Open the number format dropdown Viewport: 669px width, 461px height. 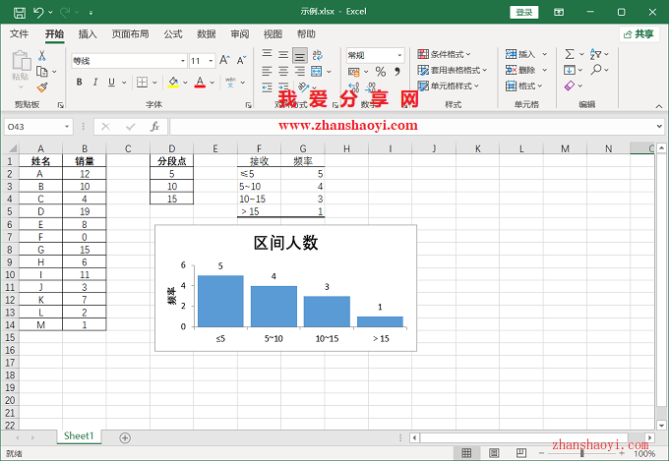[x=399, y=55]
